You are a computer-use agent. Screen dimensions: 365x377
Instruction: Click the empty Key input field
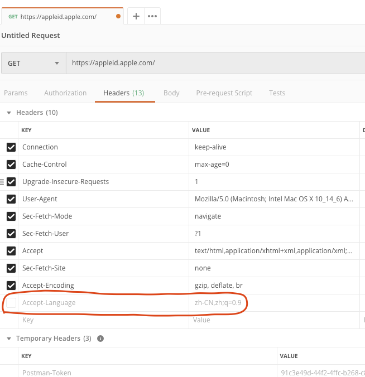click(103, 320)
